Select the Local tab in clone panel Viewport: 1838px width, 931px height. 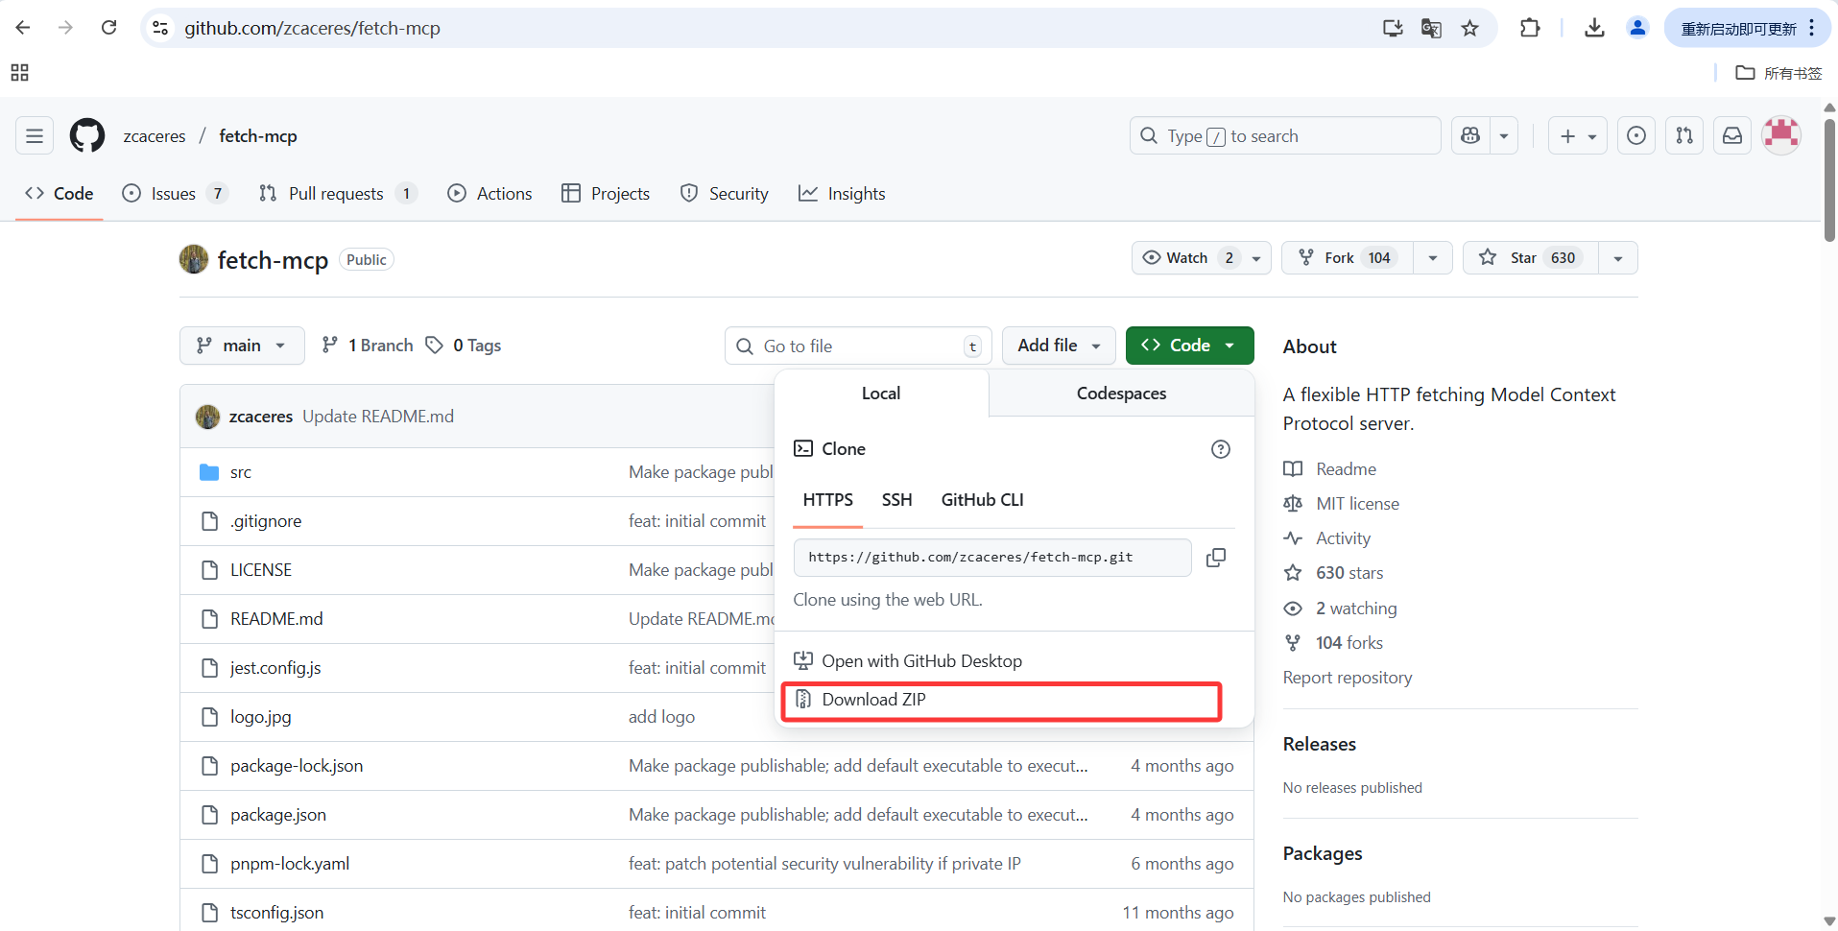pyautogui.click(x=881, y=394)
